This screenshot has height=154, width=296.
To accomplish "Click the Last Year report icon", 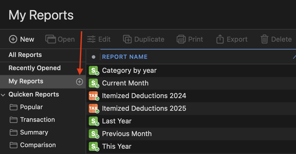I will click(94, 121).
